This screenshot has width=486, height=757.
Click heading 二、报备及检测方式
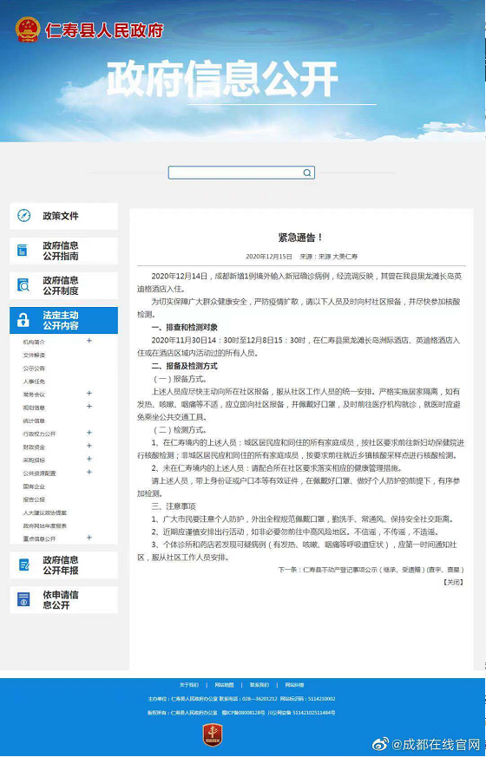click(185, 367)
